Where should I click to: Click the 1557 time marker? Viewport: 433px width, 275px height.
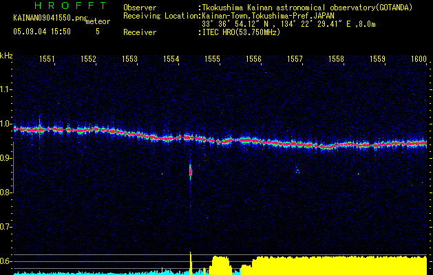295,60
